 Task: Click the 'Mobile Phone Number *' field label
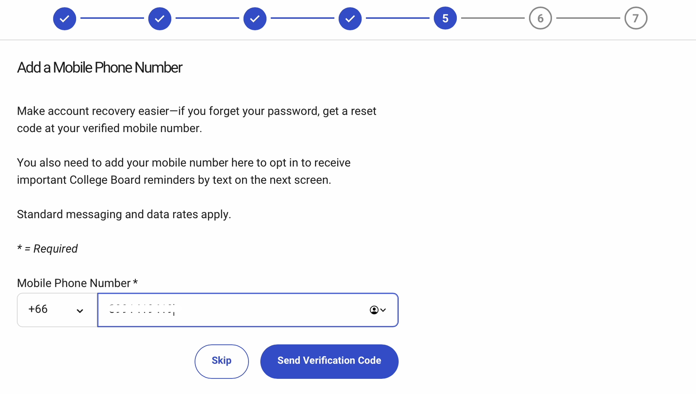[77, 283]
